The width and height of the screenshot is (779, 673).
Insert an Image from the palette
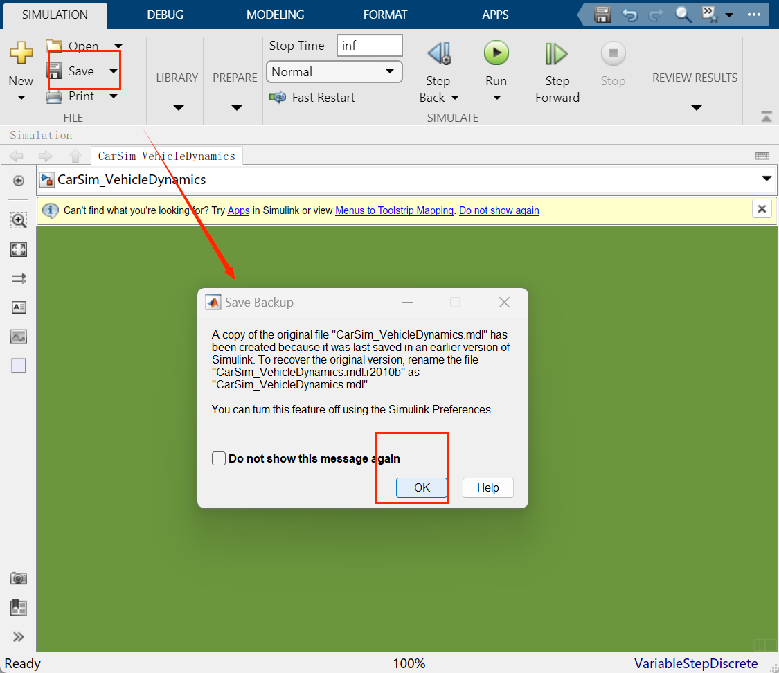click(19, 336)
